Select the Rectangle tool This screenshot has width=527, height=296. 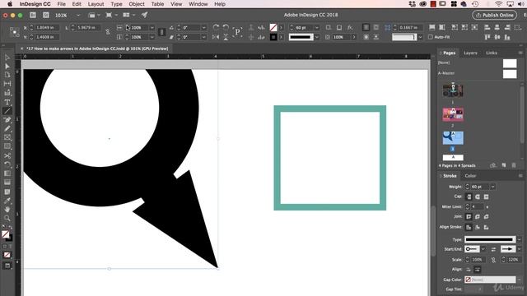click(7, 146)
